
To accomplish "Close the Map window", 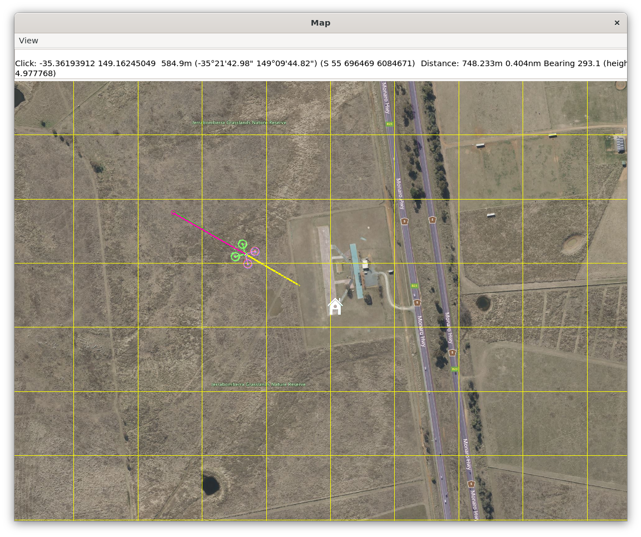I will point(617,23).
